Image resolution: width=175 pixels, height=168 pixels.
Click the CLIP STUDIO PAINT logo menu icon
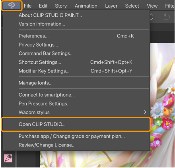click(12, 6)
